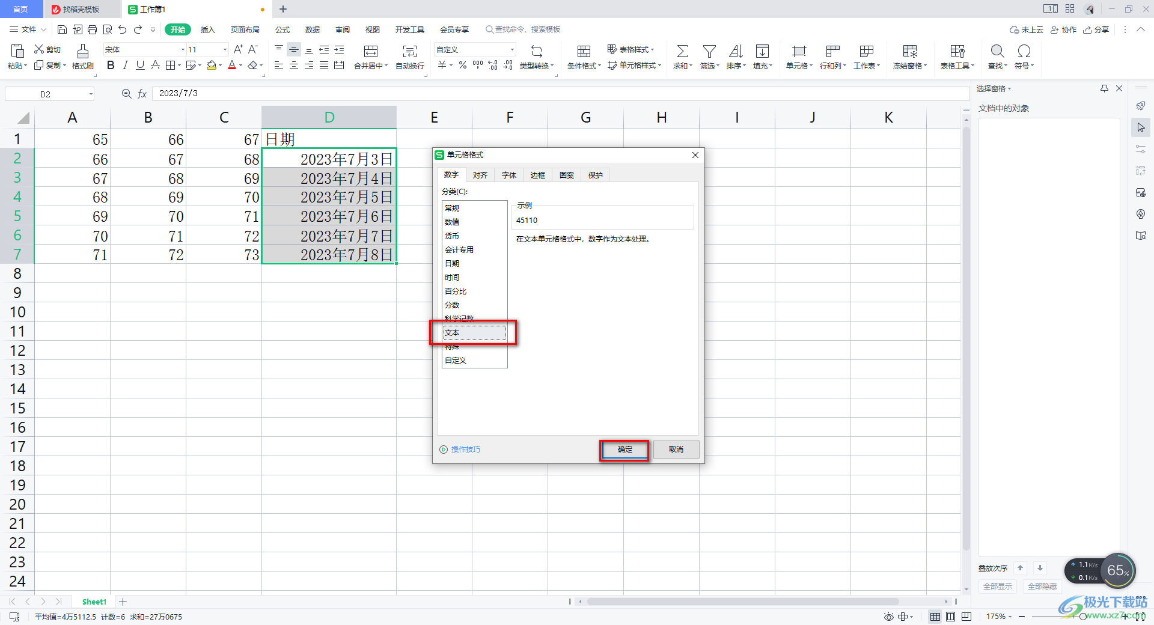Viewport: 1154px width, 625px height.
Task: Open the 公式 ribbon tab
Action: pyautogui.click(x=282, y=29)
